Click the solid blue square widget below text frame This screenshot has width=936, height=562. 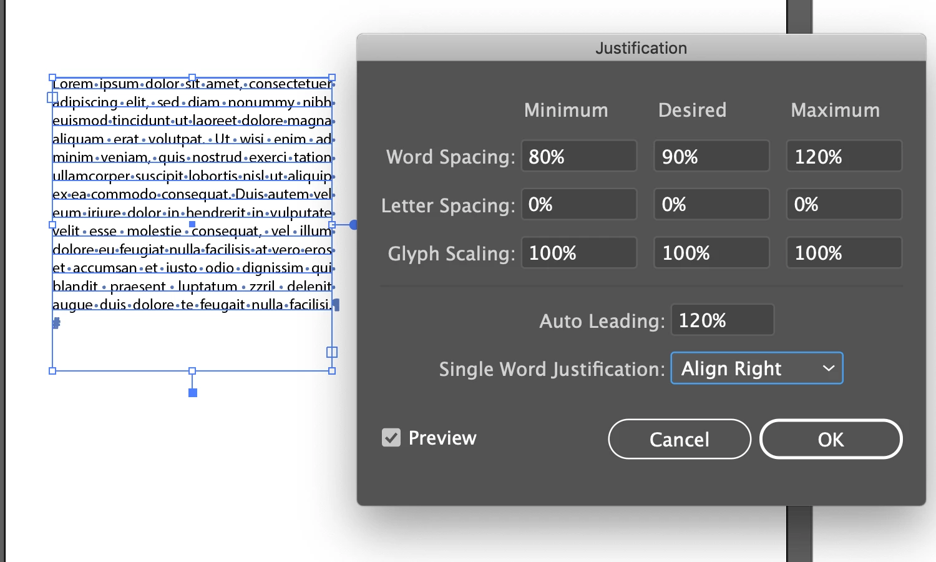point(193,393)
